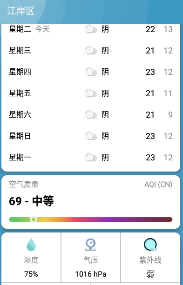Select the 星期五 forecast row
Screen dimensions: 183x285
point(91,93)
